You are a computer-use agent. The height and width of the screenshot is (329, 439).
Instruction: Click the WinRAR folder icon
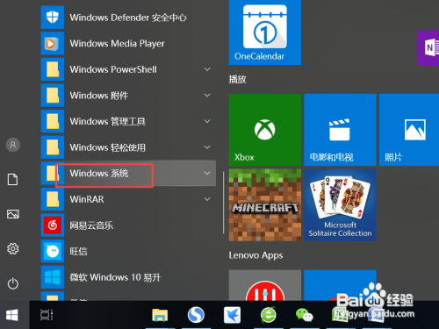click(53, 199)
